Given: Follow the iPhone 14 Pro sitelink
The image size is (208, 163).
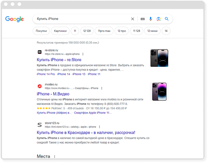Looking at the screenshot, I should tap(46, 74).
